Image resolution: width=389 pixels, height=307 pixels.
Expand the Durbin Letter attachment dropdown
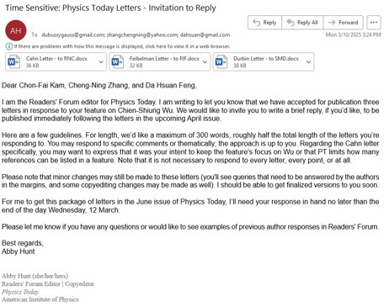tap(308, 62)
